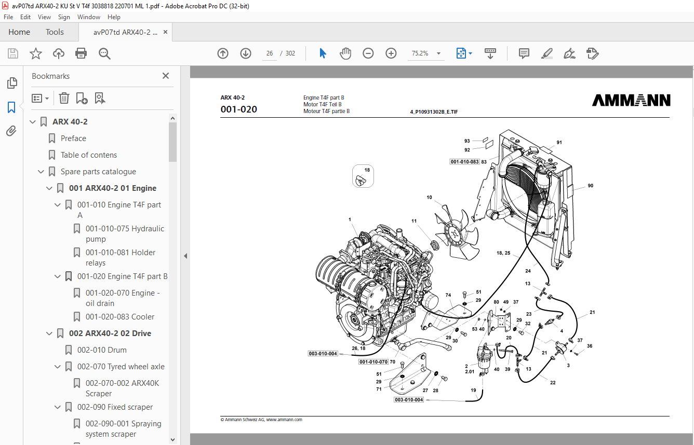Screen dimensions: 694x445
Task: Close the avP07td ARX40-2 document tab
Action: point(166,32)
